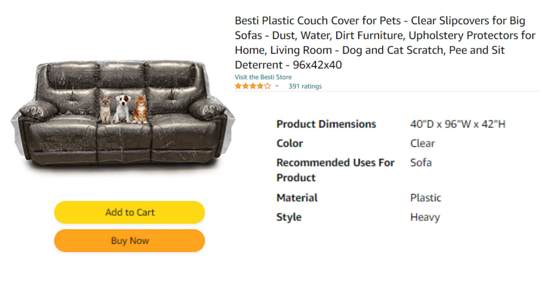Image resolution: width=543 pixels, height=305 pixels.
Task: Click the Color label
Action: click(x=290, y=143)
